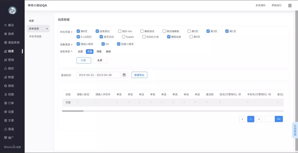The width and height of the screenshot is (298, 153).
Task: Enable the 测试-hlx checkbox
Action: click(x=120, y=31)
